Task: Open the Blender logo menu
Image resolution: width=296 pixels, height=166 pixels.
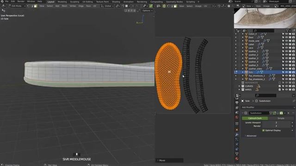Action: coord(2,1)
